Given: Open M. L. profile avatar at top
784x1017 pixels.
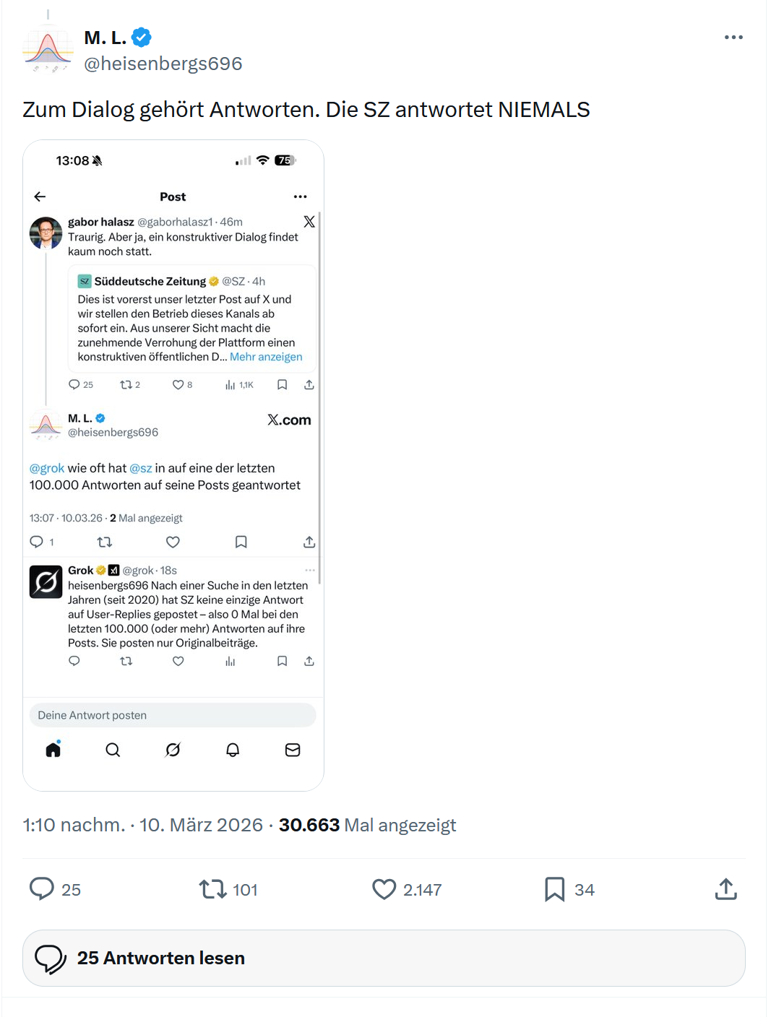Looking at the screenshot, I should point(48,49).
